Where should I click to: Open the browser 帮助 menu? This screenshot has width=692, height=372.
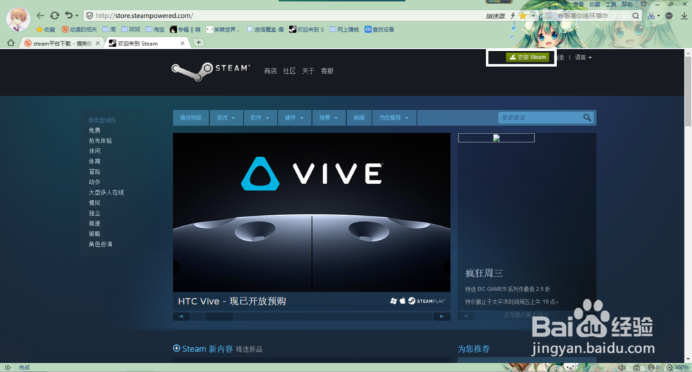(627, 4)
